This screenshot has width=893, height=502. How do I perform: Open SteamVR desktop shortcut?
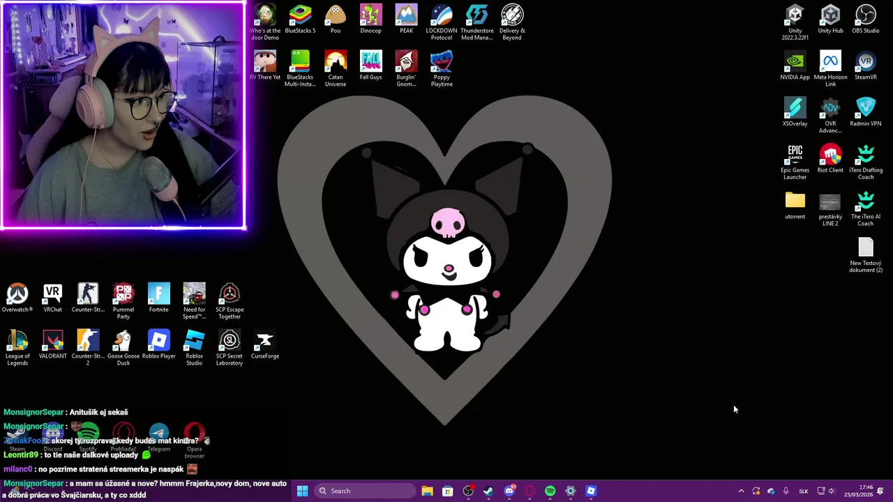click(866, 66)
